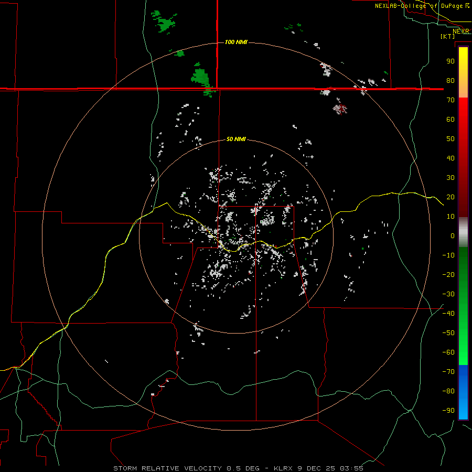Select the "[KT]" units label
Viewport: 472px width, 472px height.
pos(447,36)
